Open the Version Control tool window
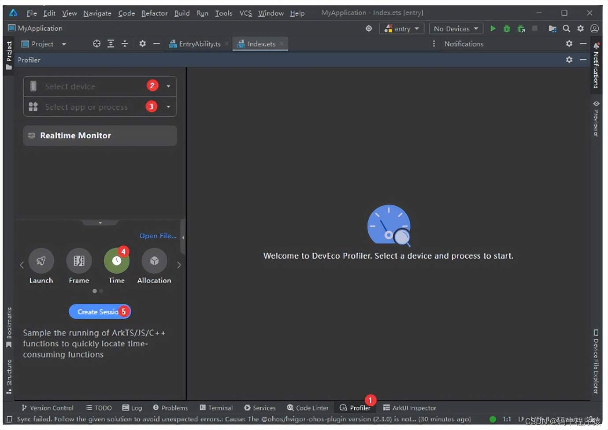Image resolution: width=608 pixels, height=430 pixels. (x=47, y=408)
